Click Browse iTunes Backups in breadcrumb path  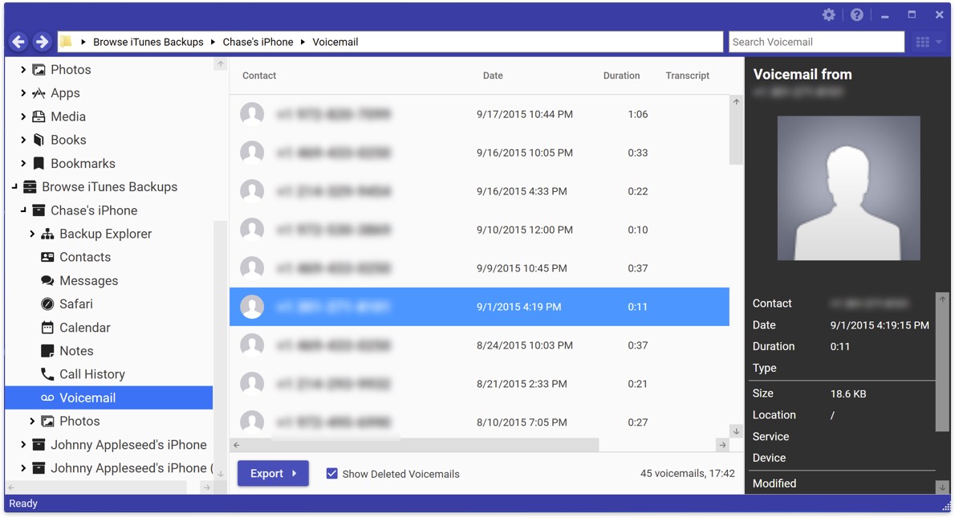(x=148, y=42)
